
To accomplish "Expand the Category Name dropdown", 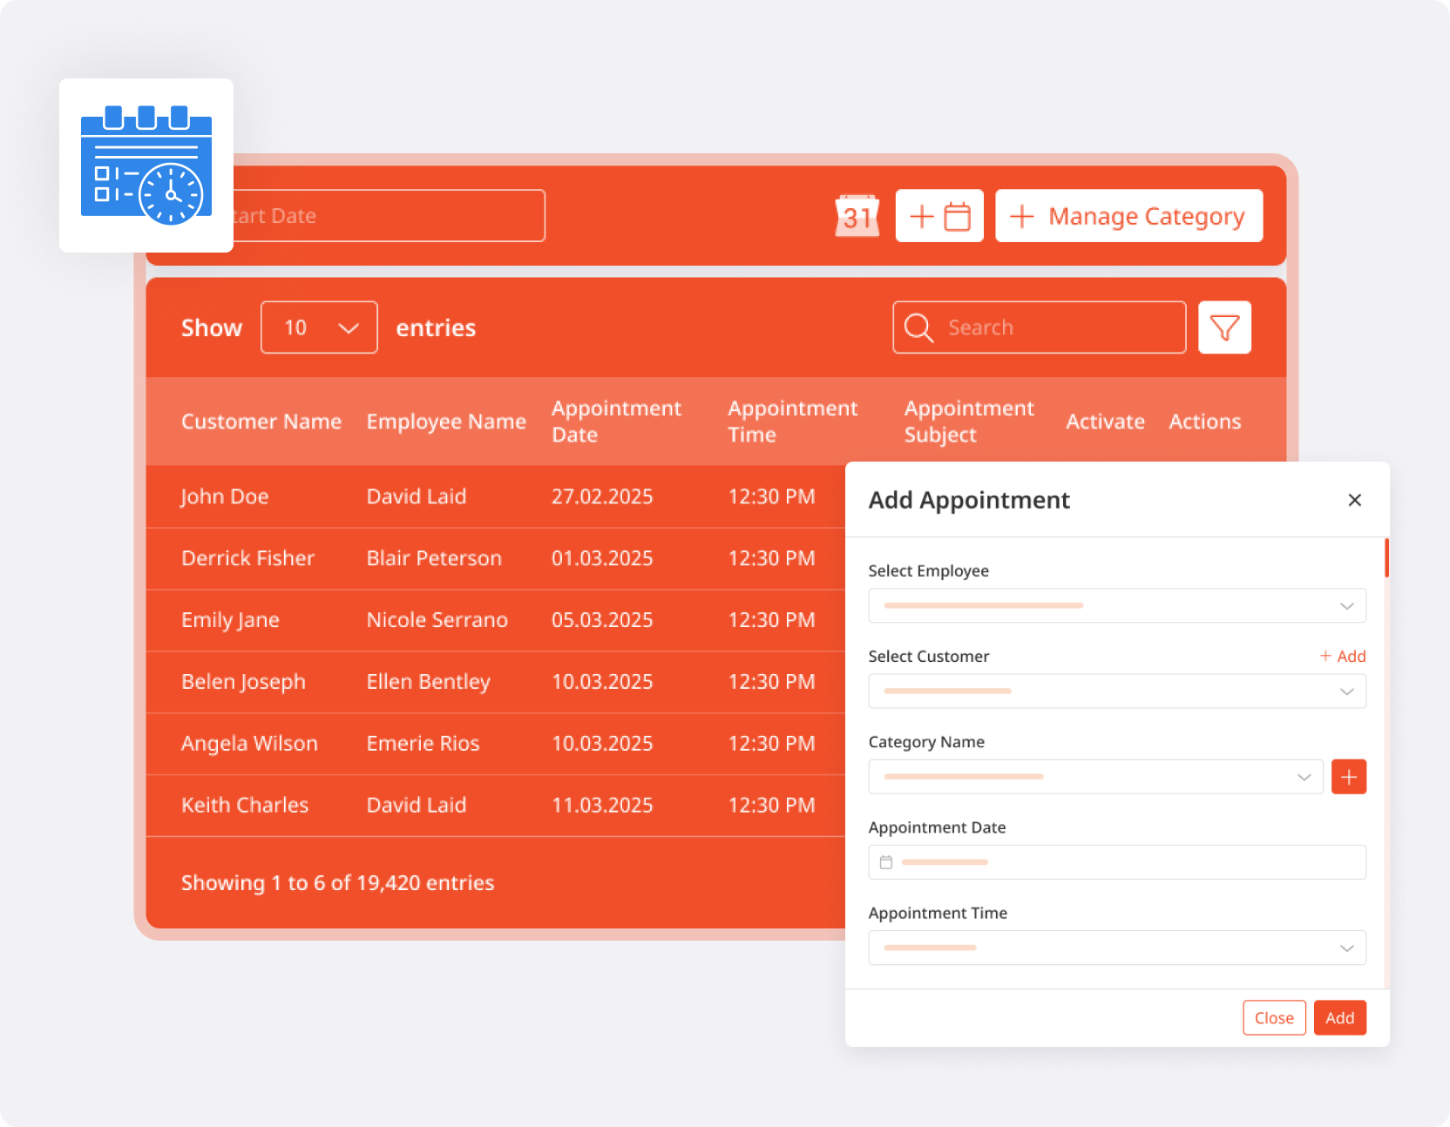I will [x=1095, y=777].
